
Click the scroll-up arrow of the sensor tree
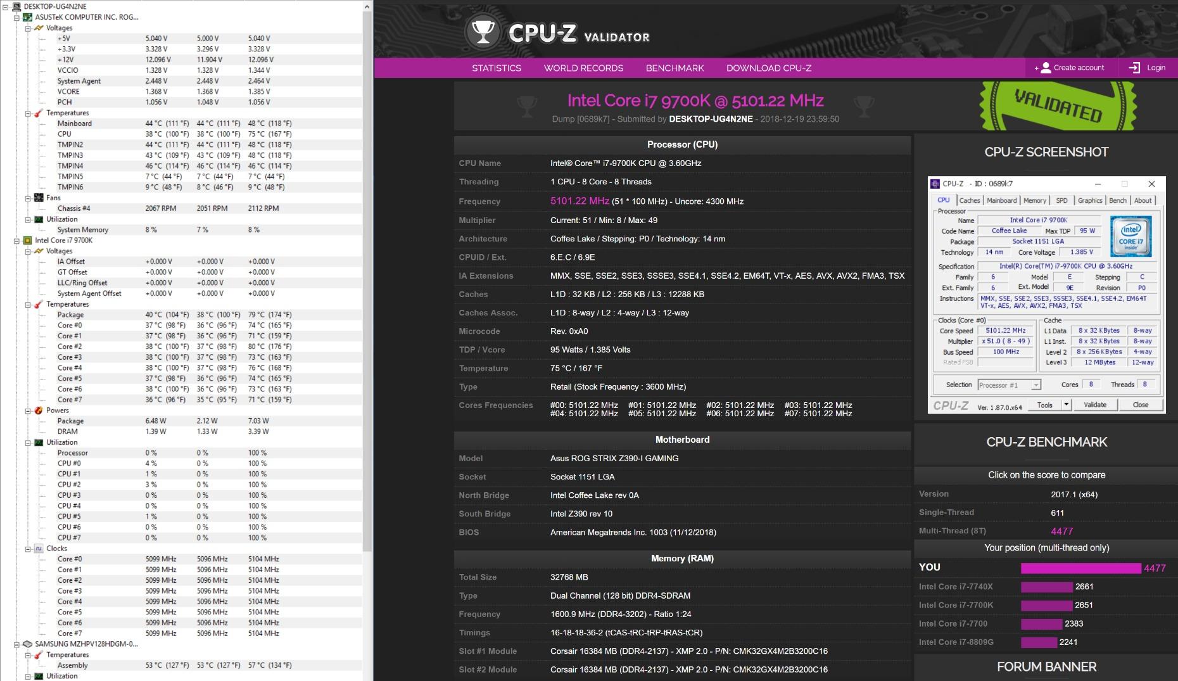click(367, 6)
